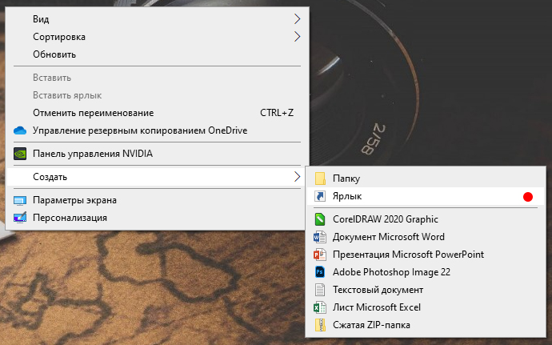Click the CTRL+Z shortcut text
This screenshot has height=345, width=552.
point(277,113)
